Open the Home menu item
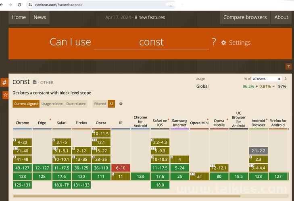294x201 pixels. [x=19, y=17]
